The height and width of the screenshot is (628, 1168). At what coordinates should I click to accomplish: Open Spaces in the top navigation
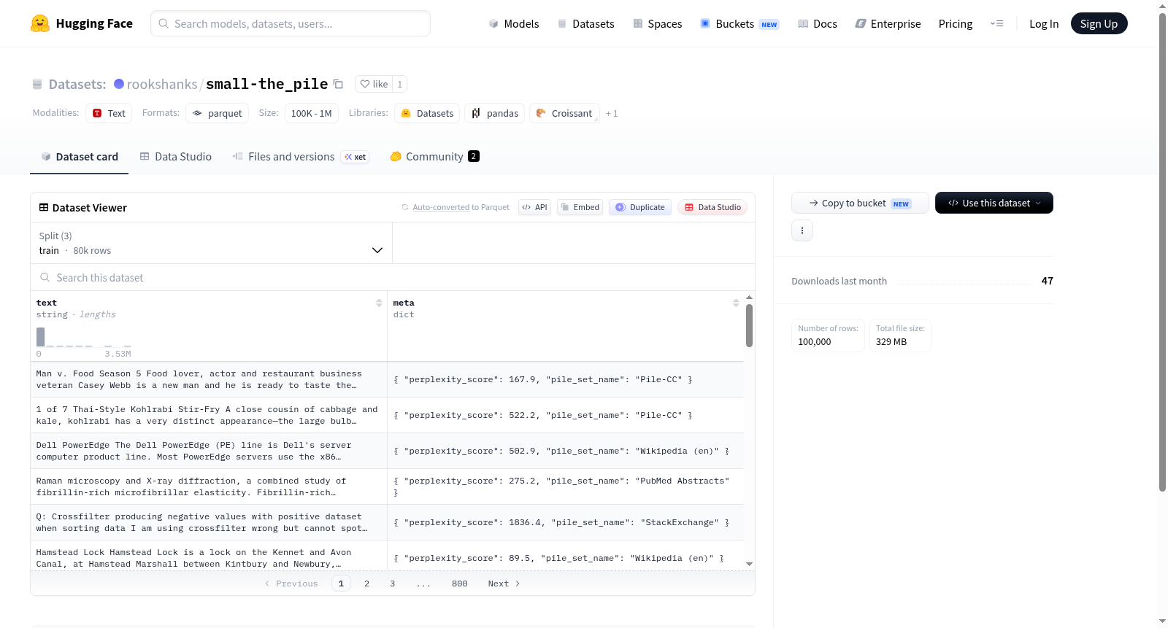(657, 23)
